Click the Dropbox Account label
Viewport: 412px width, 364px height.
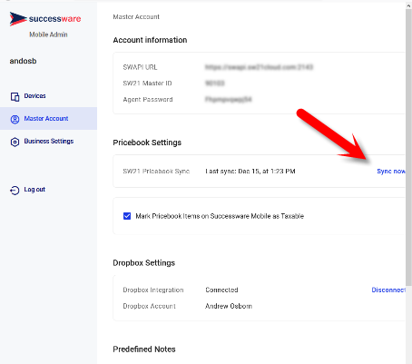(x=149, y=306)
